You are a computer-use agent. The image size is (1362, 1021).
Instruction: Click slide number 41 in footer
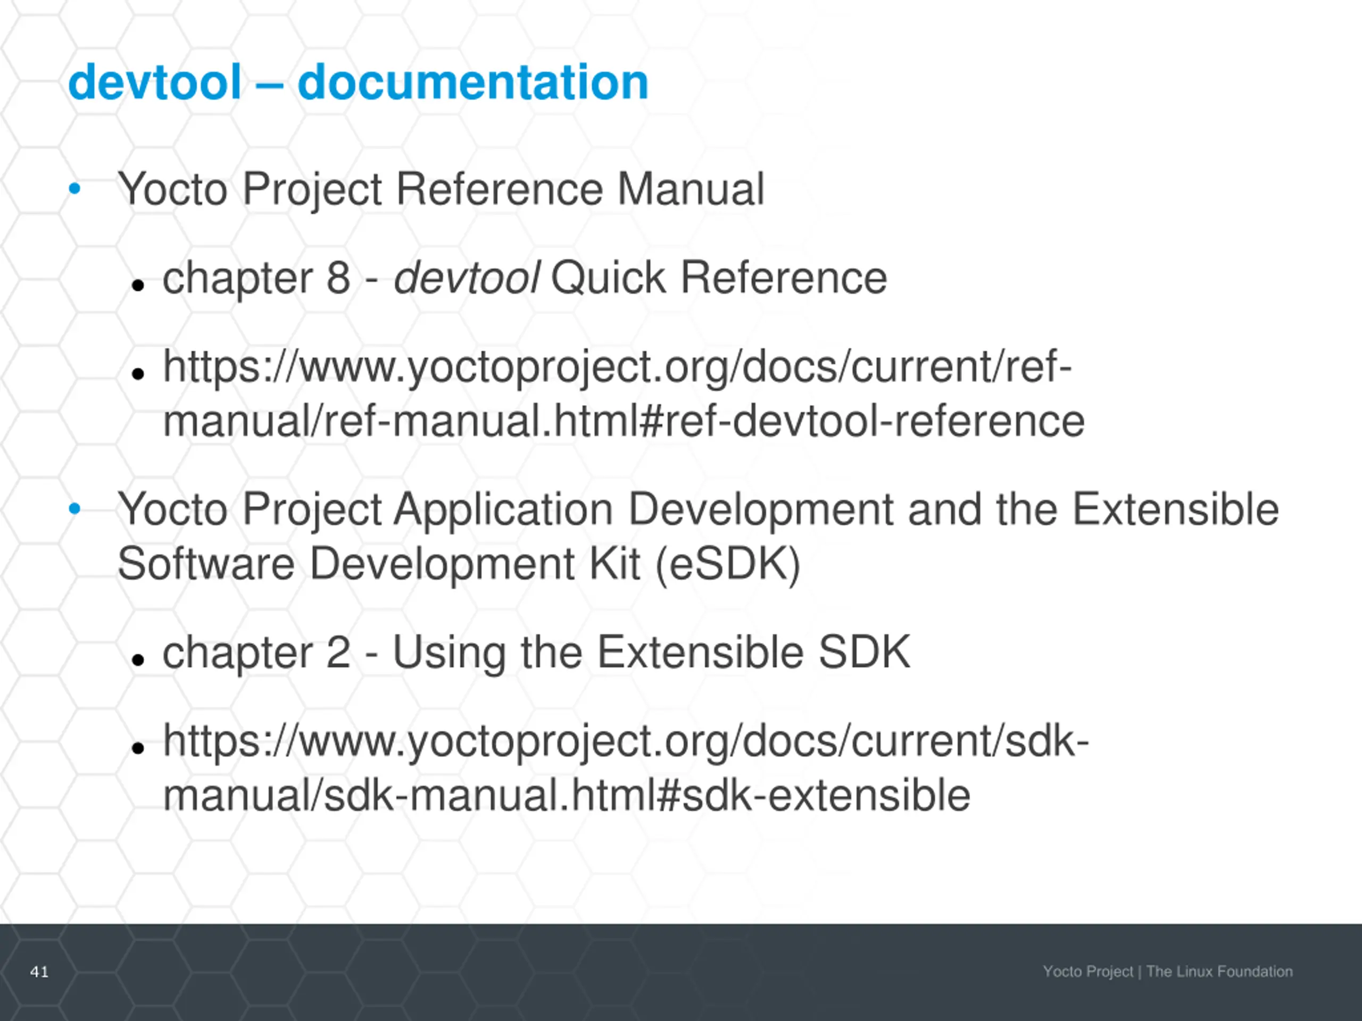coord(39,972)
